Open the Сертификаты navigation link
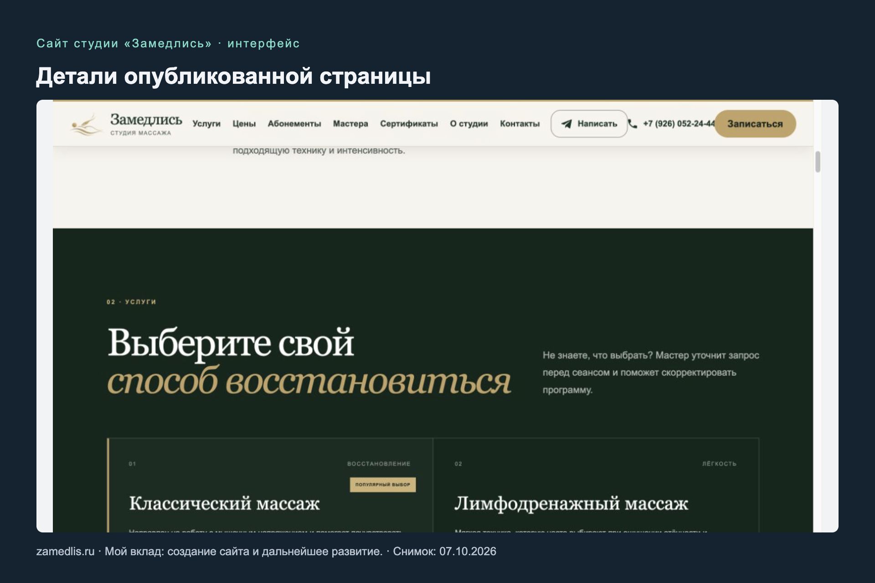Image resolution: width=875 pixels, height=583 pixels. pyautogui.click(x=409, y=123)
